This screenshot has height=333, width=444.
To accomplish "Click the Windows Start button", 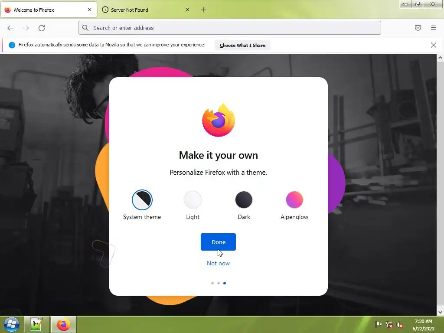I will [x=11, y=324].
